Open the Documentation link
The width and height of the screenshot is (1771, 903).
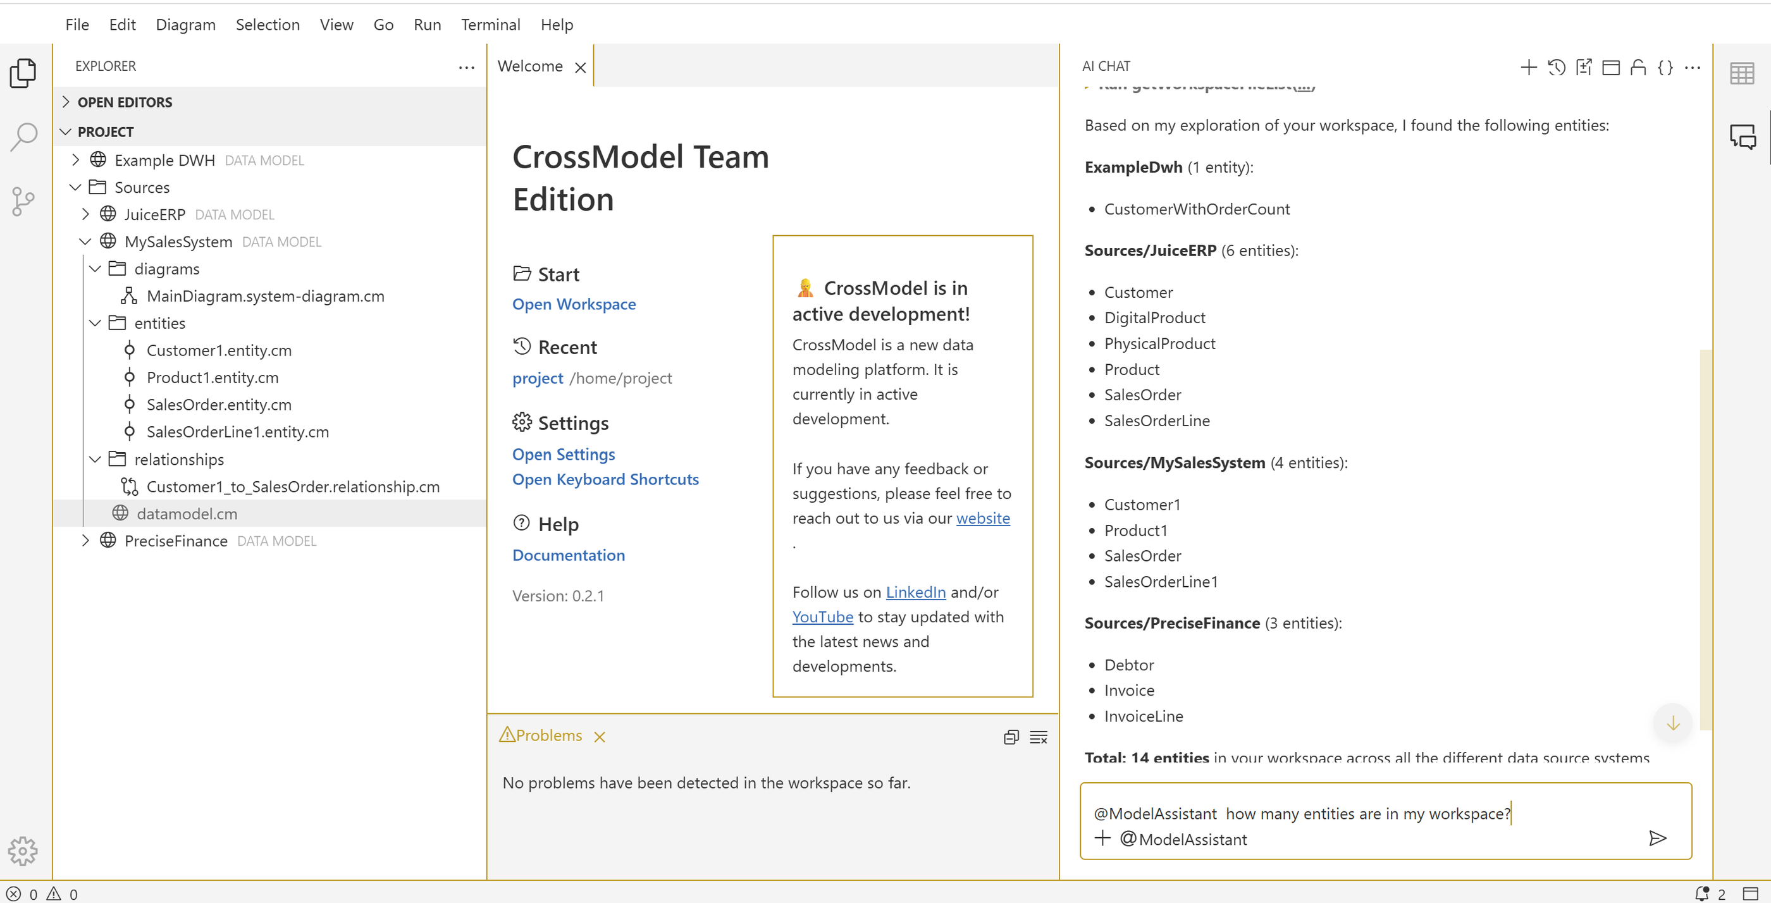click(568, 555)
